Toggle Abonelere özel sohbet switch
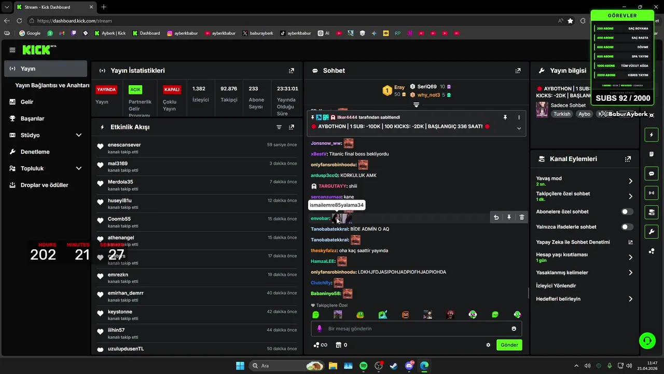Screen dimensions: 664x374 click(627, 211)
